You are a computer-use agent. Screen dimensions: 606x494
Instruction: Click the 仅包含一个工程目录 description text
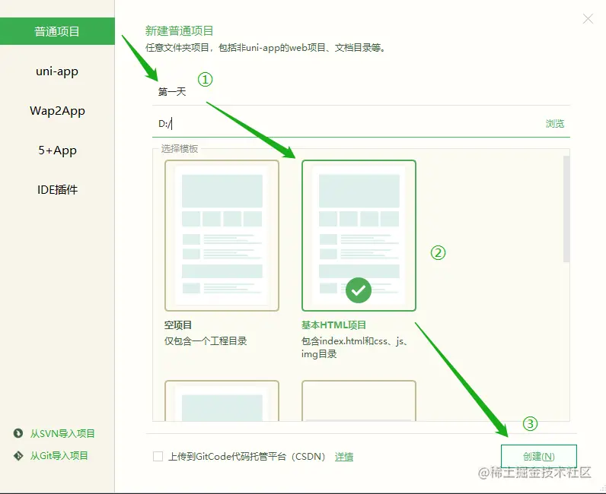click(206, 341)
